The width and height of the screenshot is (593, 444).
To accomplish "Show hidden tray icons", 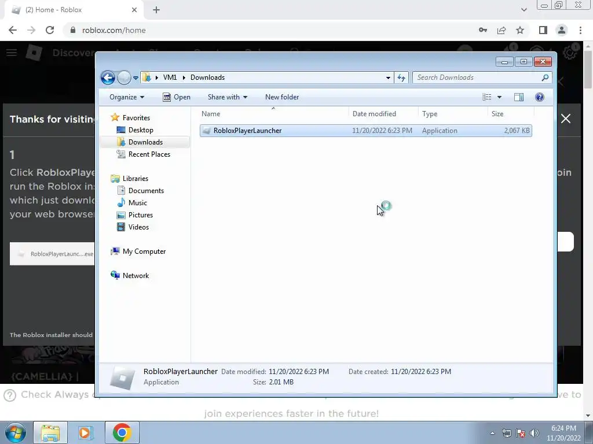I will pos(492,433).
